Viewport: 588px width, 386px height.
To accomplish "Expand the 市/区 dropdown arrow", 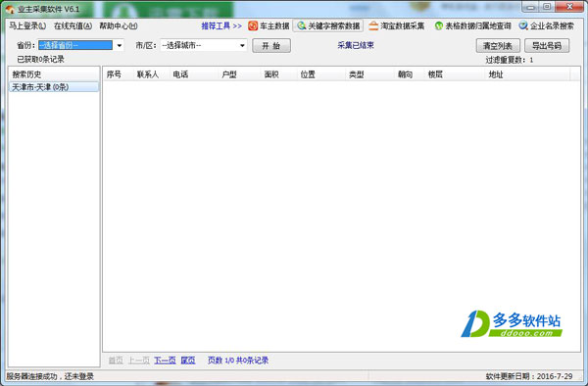I will click(x=242, y=46).
